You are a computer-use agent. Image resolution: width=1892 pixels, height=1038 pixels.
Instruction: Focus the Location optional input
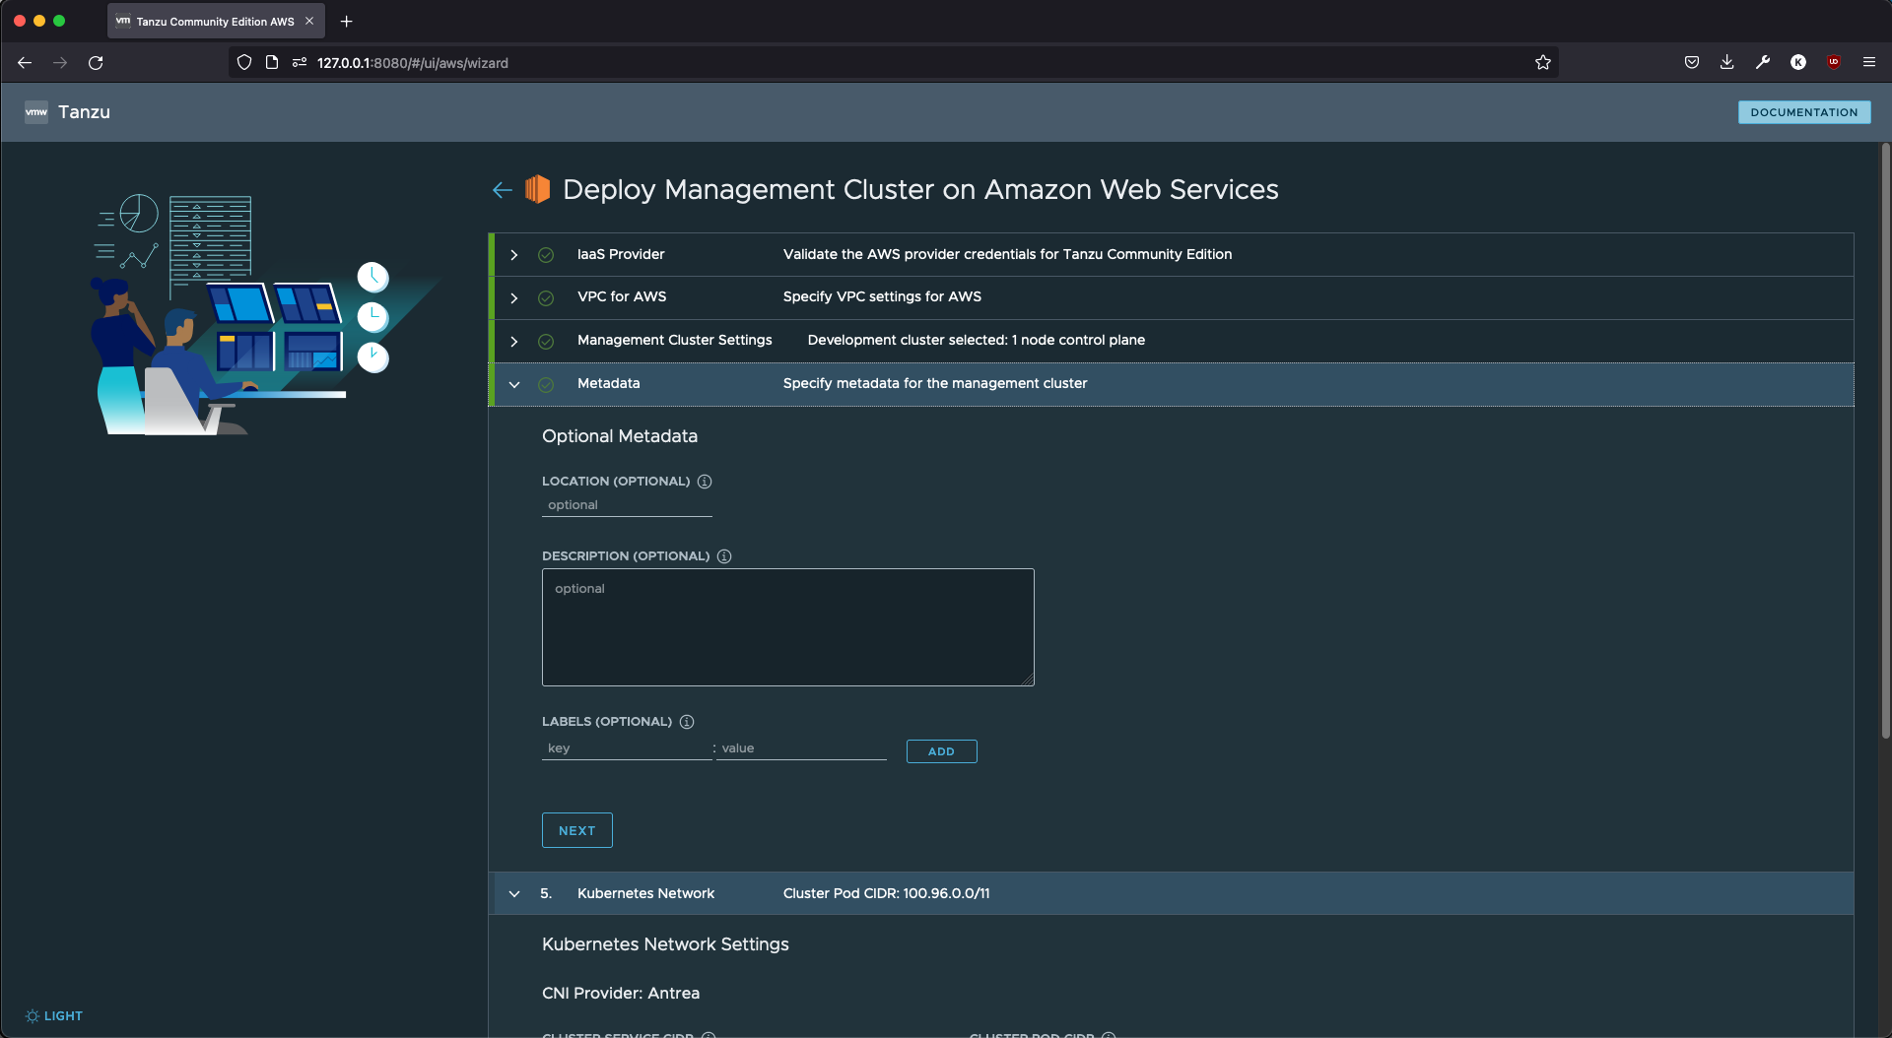click(627, 505)
